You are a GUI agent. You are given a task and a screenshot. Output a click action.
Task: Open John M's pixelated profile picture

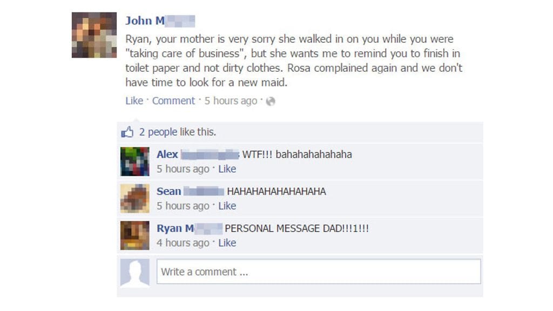click(94, 35)
